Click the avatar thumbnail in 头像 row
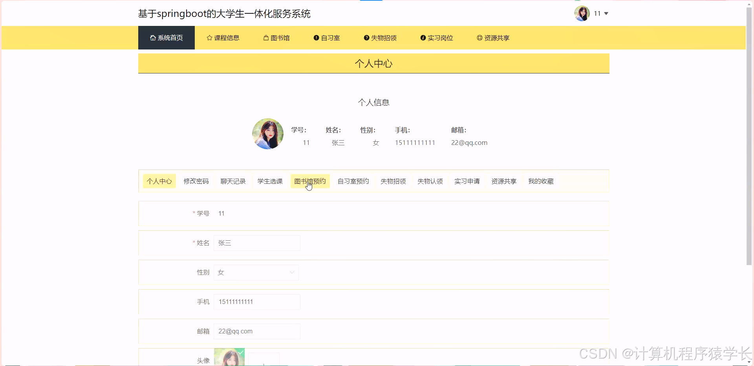Image resolution: width=754 pixels, height=366 pixels. point(229,358)
